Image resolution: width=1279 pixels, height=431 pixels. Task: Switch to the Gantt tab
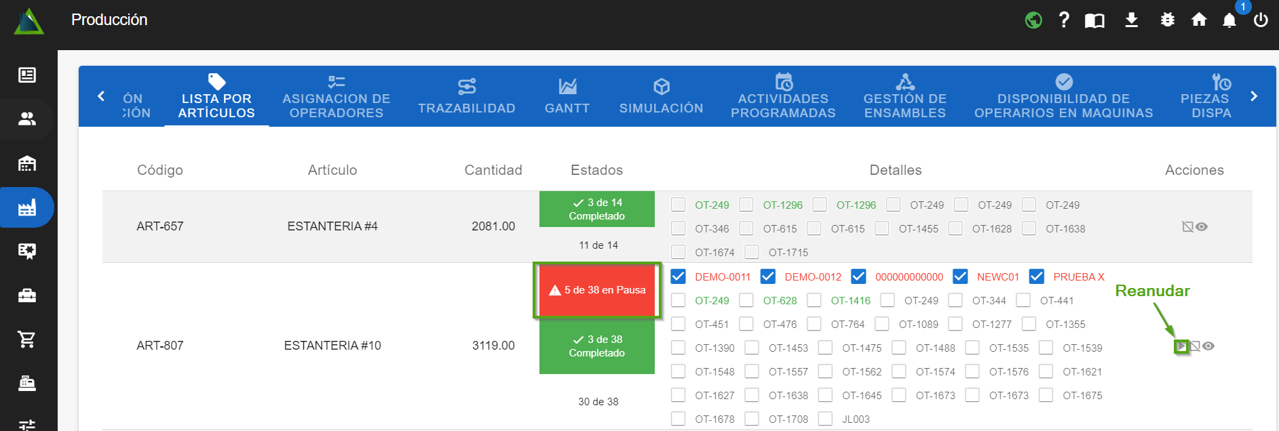(567, 96)
